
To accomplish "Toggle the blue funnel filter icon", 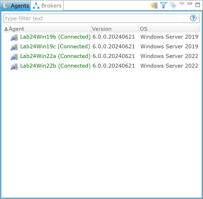I will pyautogui.click(x=164, y=5).
